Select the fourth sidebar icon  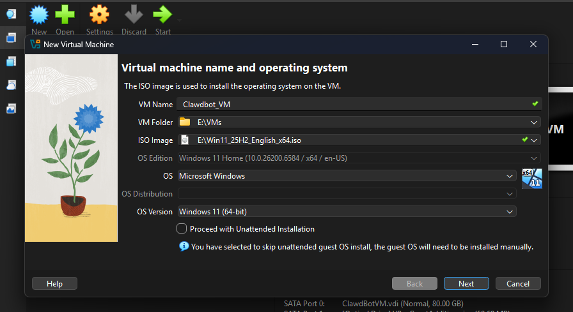12,85
